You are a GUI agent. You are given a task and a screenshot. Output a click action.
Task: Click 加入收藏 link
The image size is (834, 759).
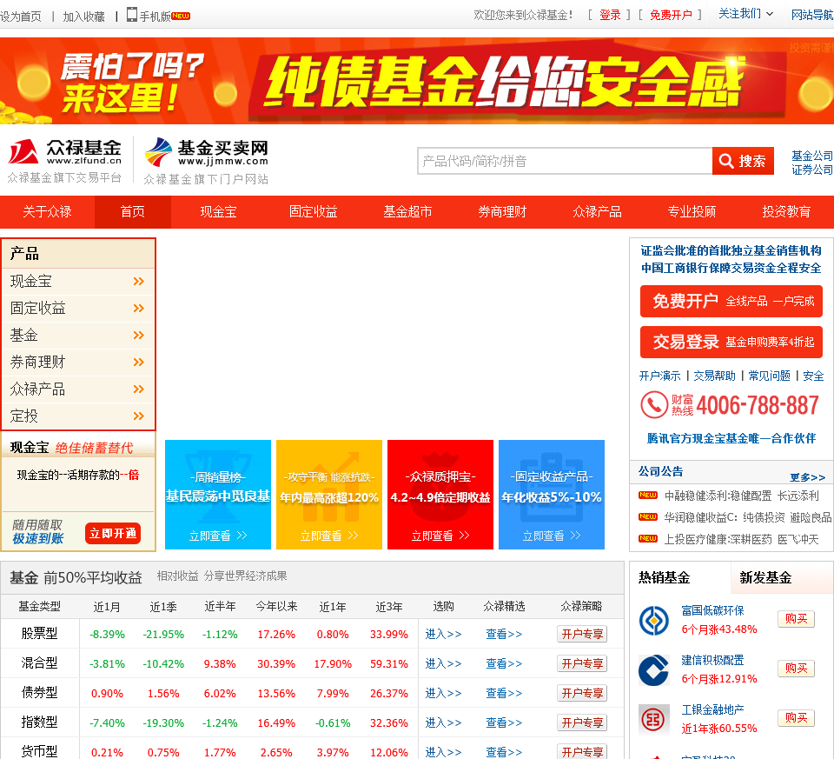pos(84,17)
